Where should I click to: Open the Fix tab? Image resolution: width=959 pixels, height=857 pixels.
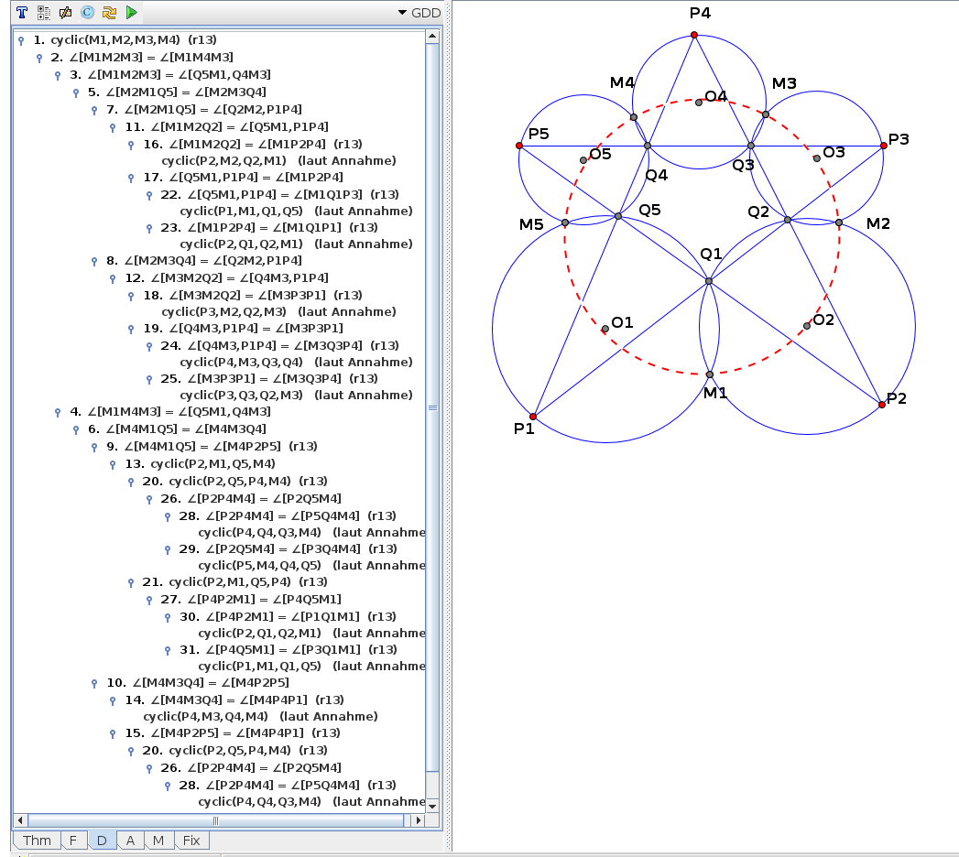(x=191, y=841)
